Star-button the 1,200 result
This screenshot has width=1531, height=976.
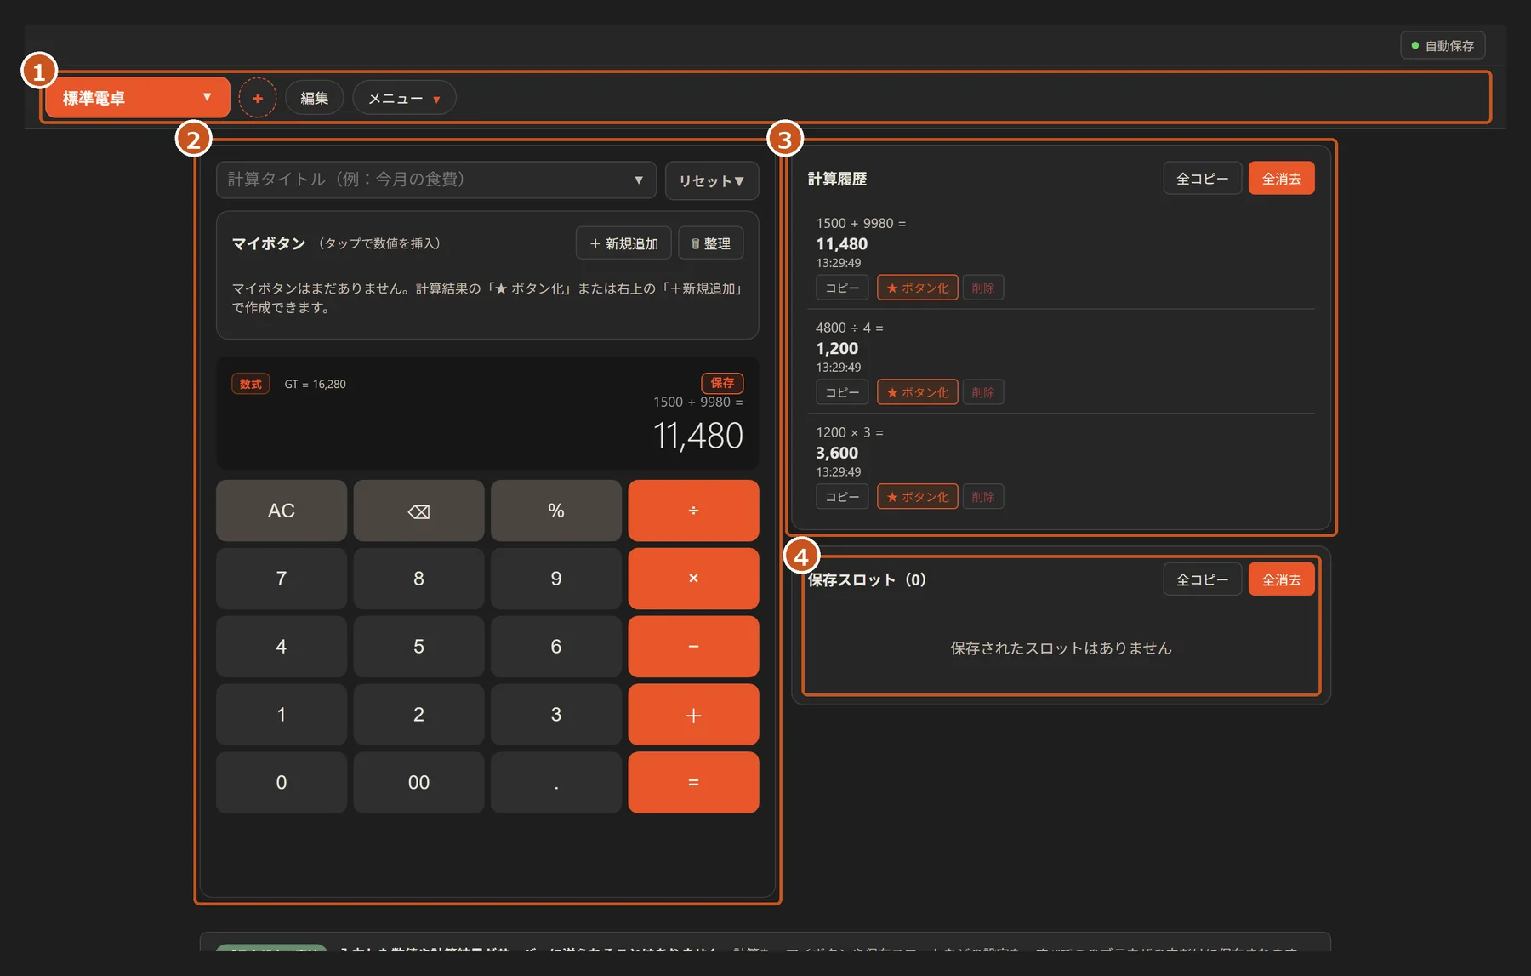coord(918,392)
